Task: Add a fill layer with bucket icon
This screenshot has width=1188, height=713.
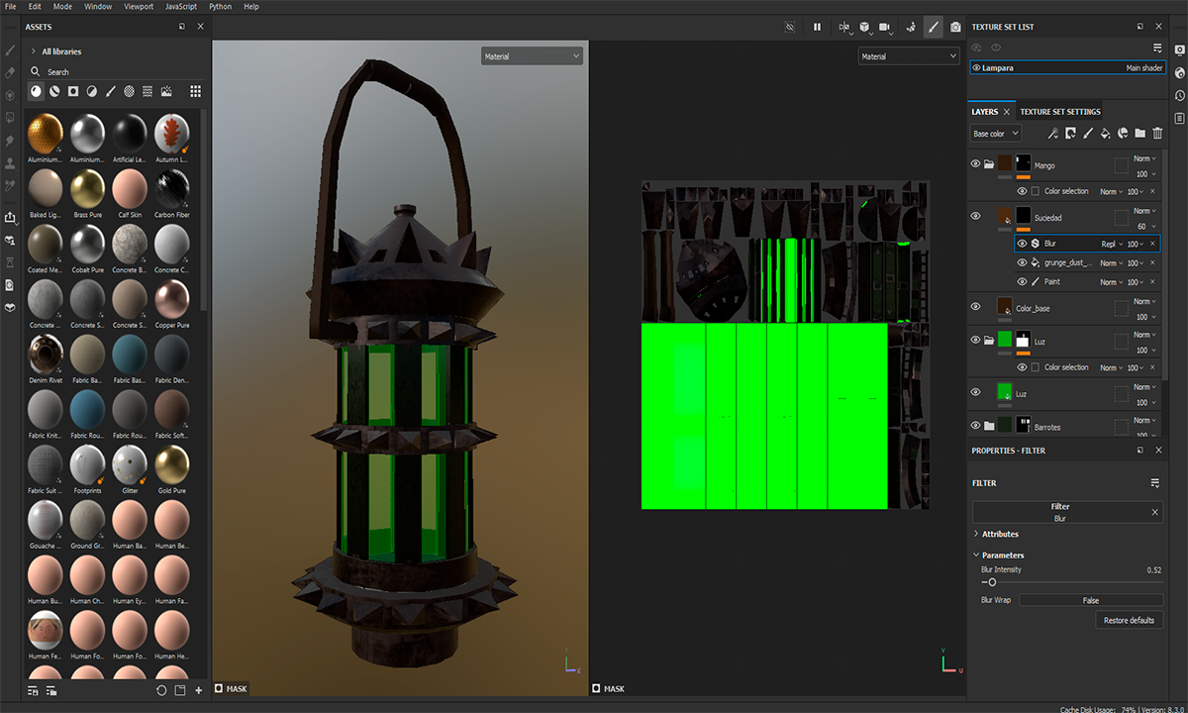Action: point(1106,134)
